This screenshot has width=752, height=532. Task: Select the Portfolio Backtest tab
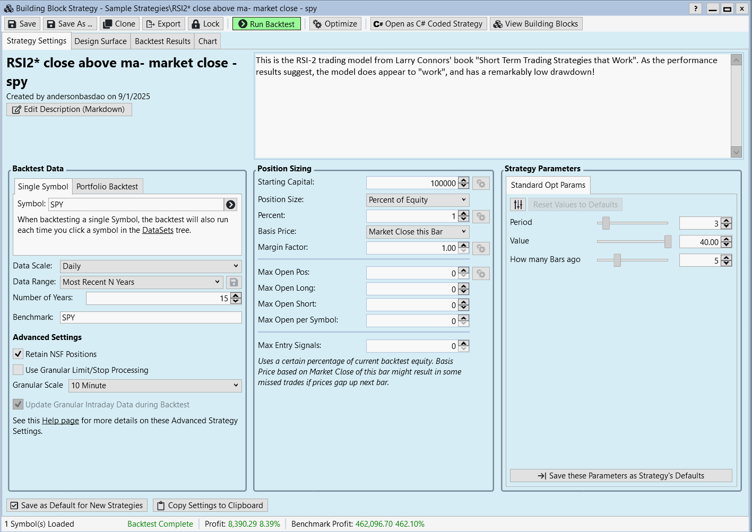[x=107, y=187]
